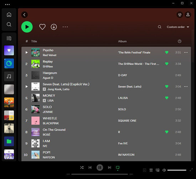196x179 pixels.
Task: Play the Psycho track
Action: coord(27,52)
